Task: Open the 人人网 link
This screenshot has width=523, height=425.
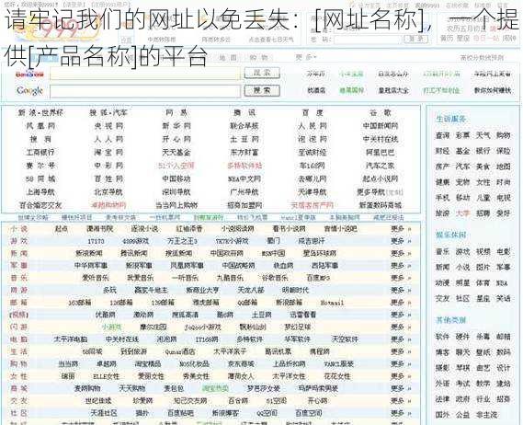Action: pos(108,139)
